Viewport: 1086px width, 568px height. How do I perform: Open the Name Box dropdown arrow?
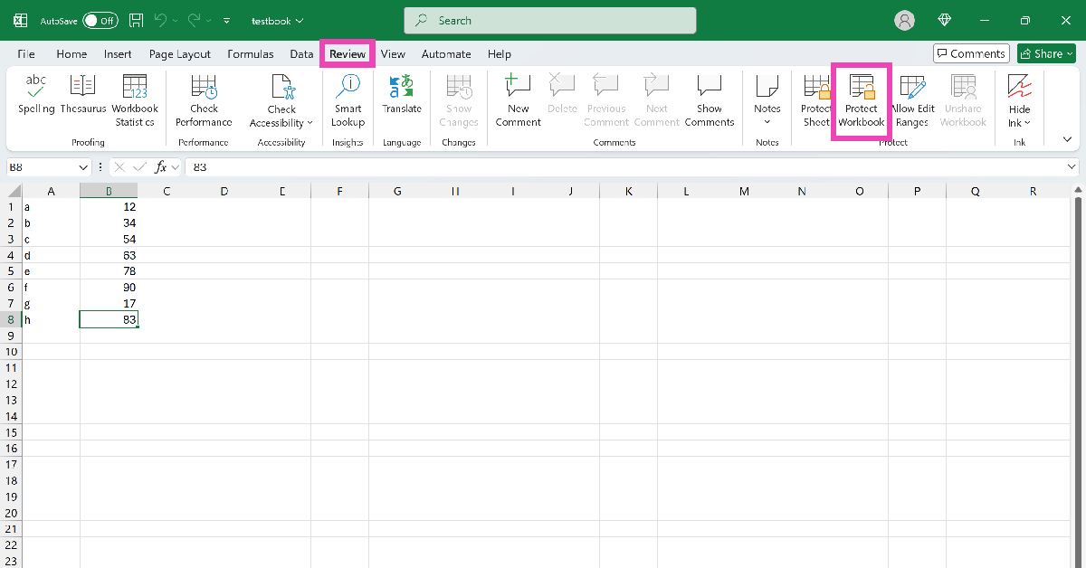83,167
